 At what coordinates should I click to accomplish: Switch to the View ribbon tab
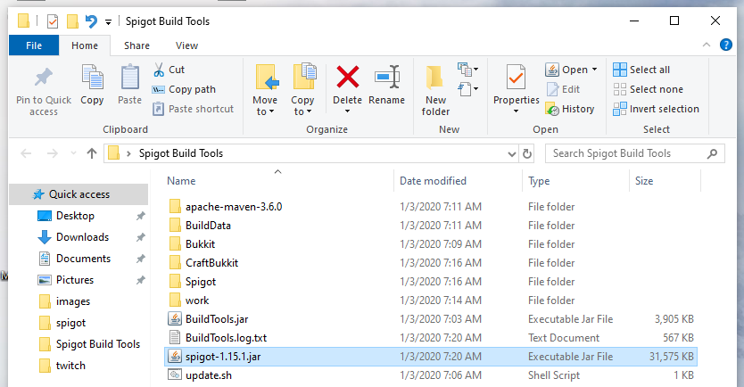tap(186, 45)
